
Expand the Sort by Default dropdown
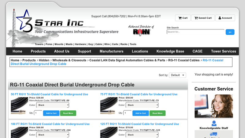pos(177,75)
